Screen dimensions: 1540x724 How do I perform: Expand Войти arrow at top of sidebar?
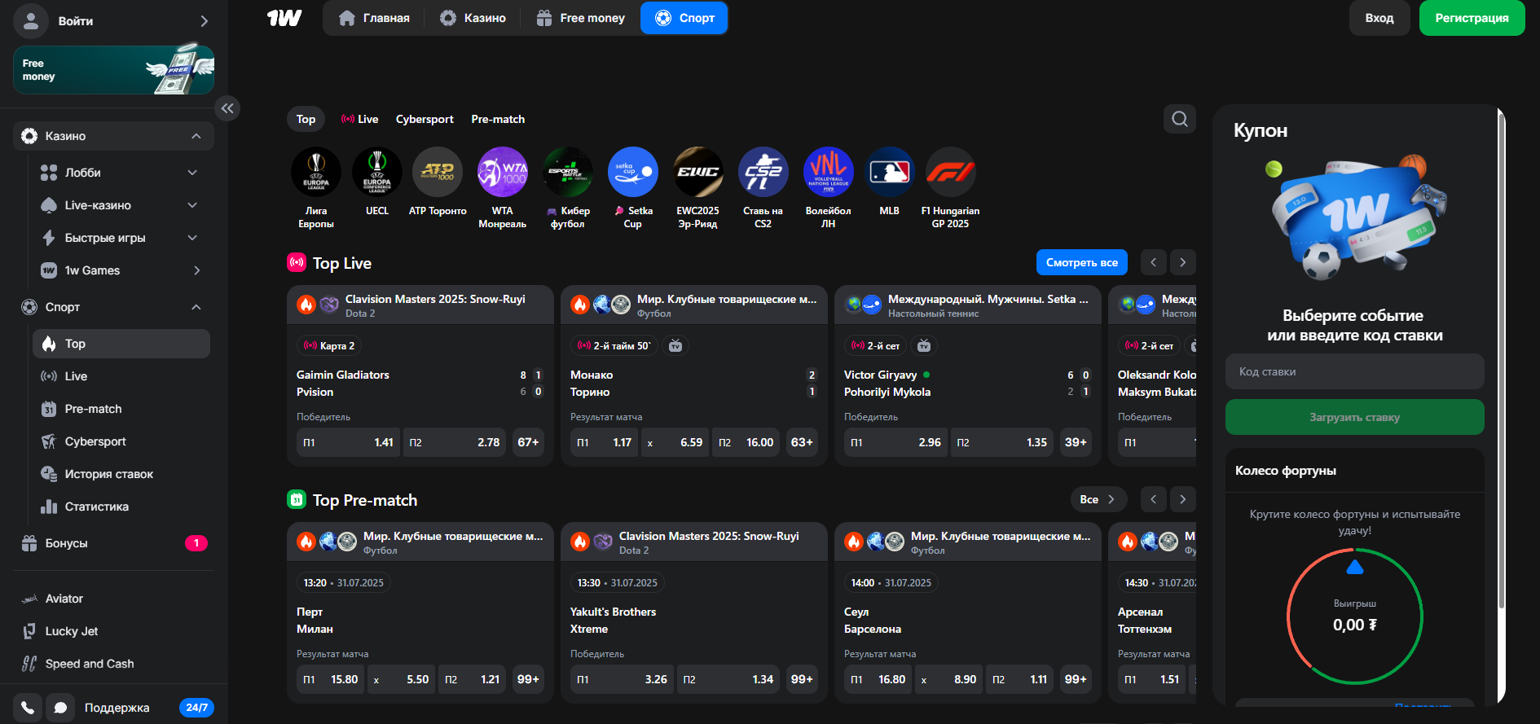point(204,21)
